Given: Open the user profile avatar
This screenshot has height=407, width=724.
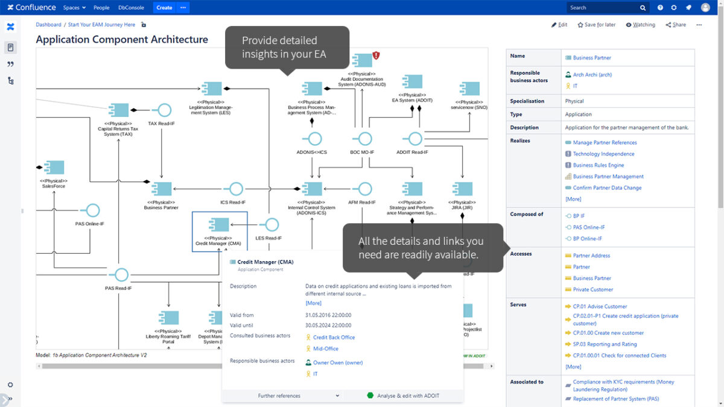Looking at the screenshot, I should (x=705, y=8).
